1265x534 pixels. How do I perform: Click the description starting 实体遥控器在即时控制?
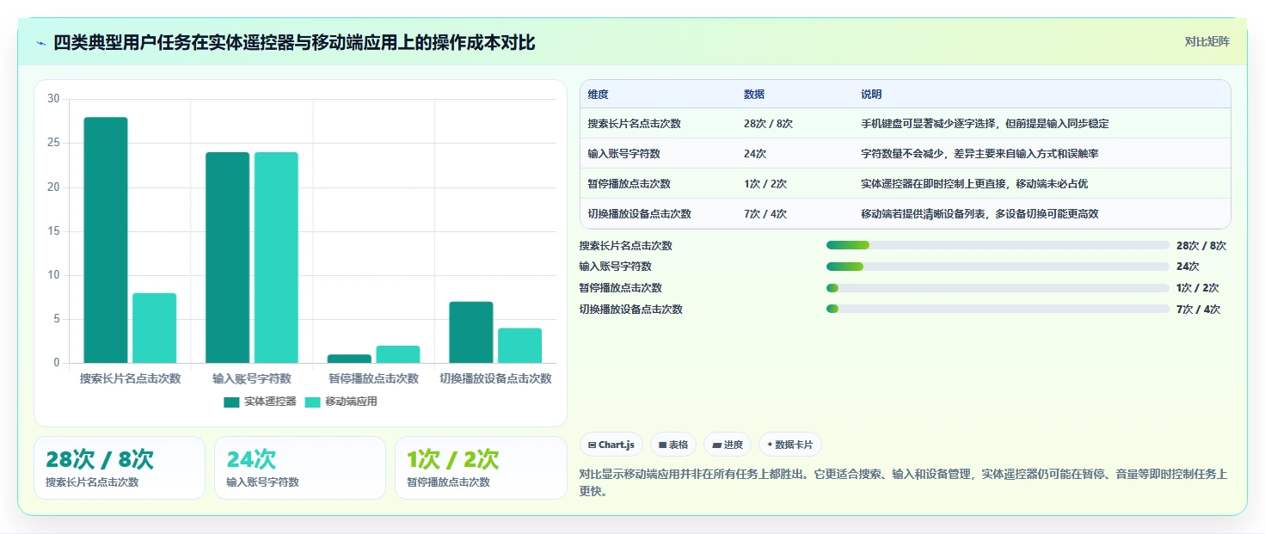(x=974, y=184)
